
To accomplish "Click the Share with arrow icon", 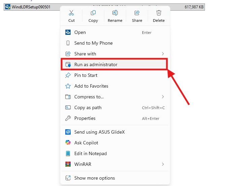I will click(x=68, y=54).
